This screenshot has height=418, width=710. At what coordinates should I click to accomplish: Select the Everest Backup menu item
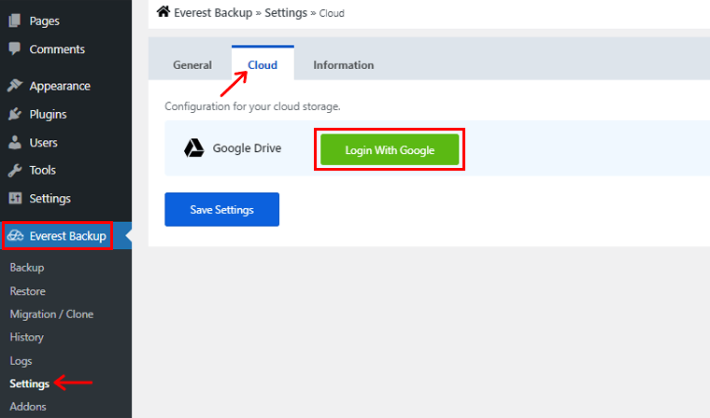(65, 236)
